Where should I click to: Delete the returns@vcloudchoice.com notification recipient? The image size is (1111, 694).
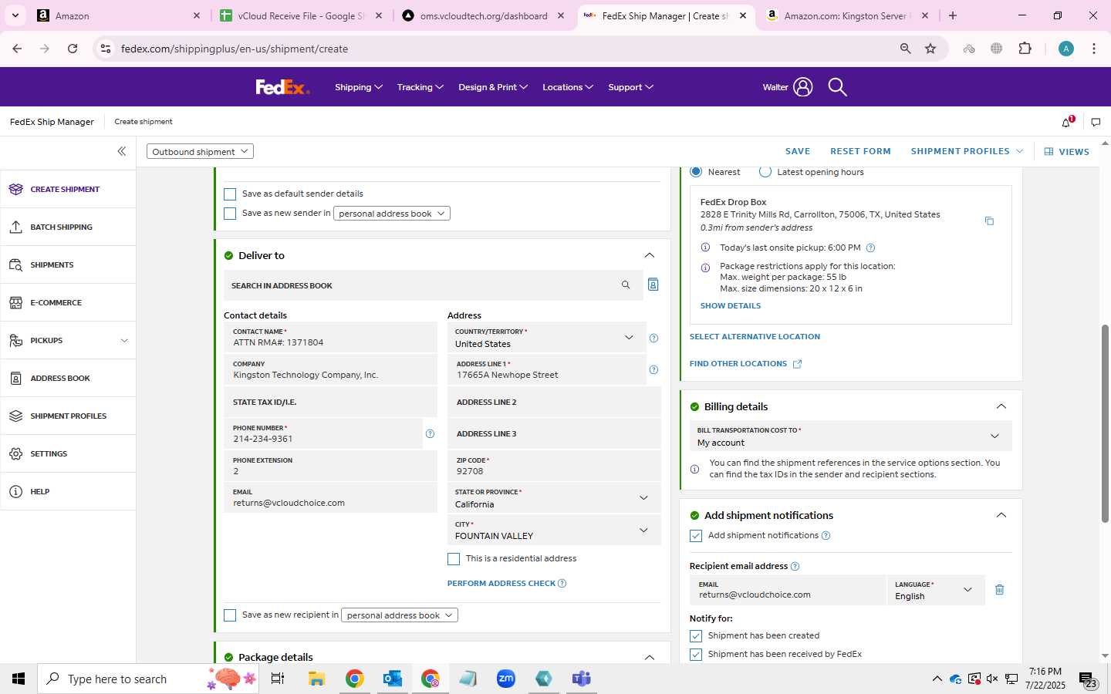[999, 590]
